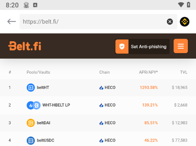Viewport: 196px width, 146px height.
Task: Open the 1293.58% APR value
Action: pos(149,87)
